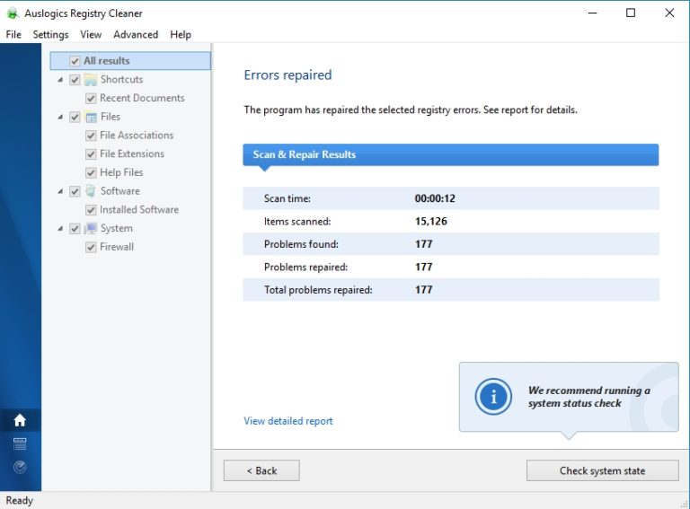Minimize the Registry Cleaner window
Image resolution: width=690 pixels, height=509 pixels.
click(592, 13)
